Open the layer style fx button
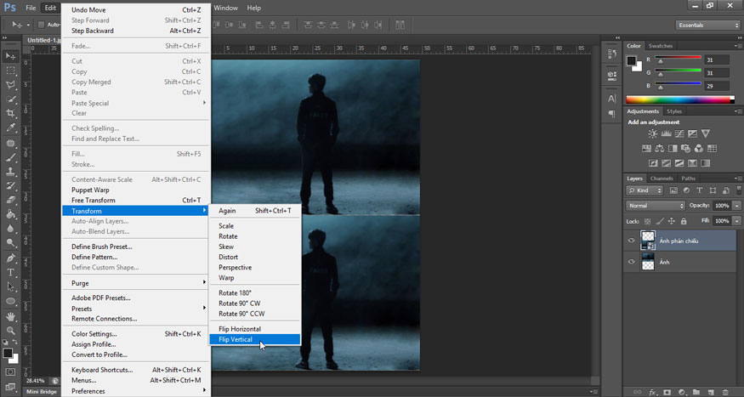Screen dimensions: 744x397 point(653,392)
